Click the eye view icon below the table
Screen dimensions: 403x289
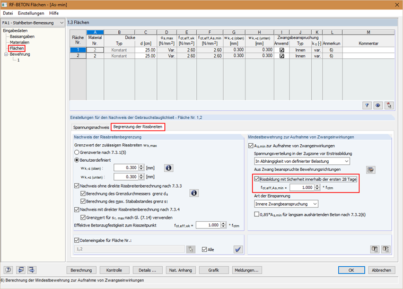click(x=378, y=105)
